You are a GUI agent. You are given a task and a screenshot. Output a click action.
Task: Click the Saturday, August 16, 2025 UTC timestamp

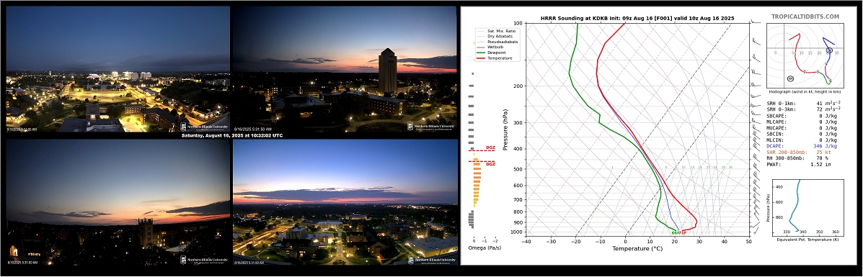(231, 135)
